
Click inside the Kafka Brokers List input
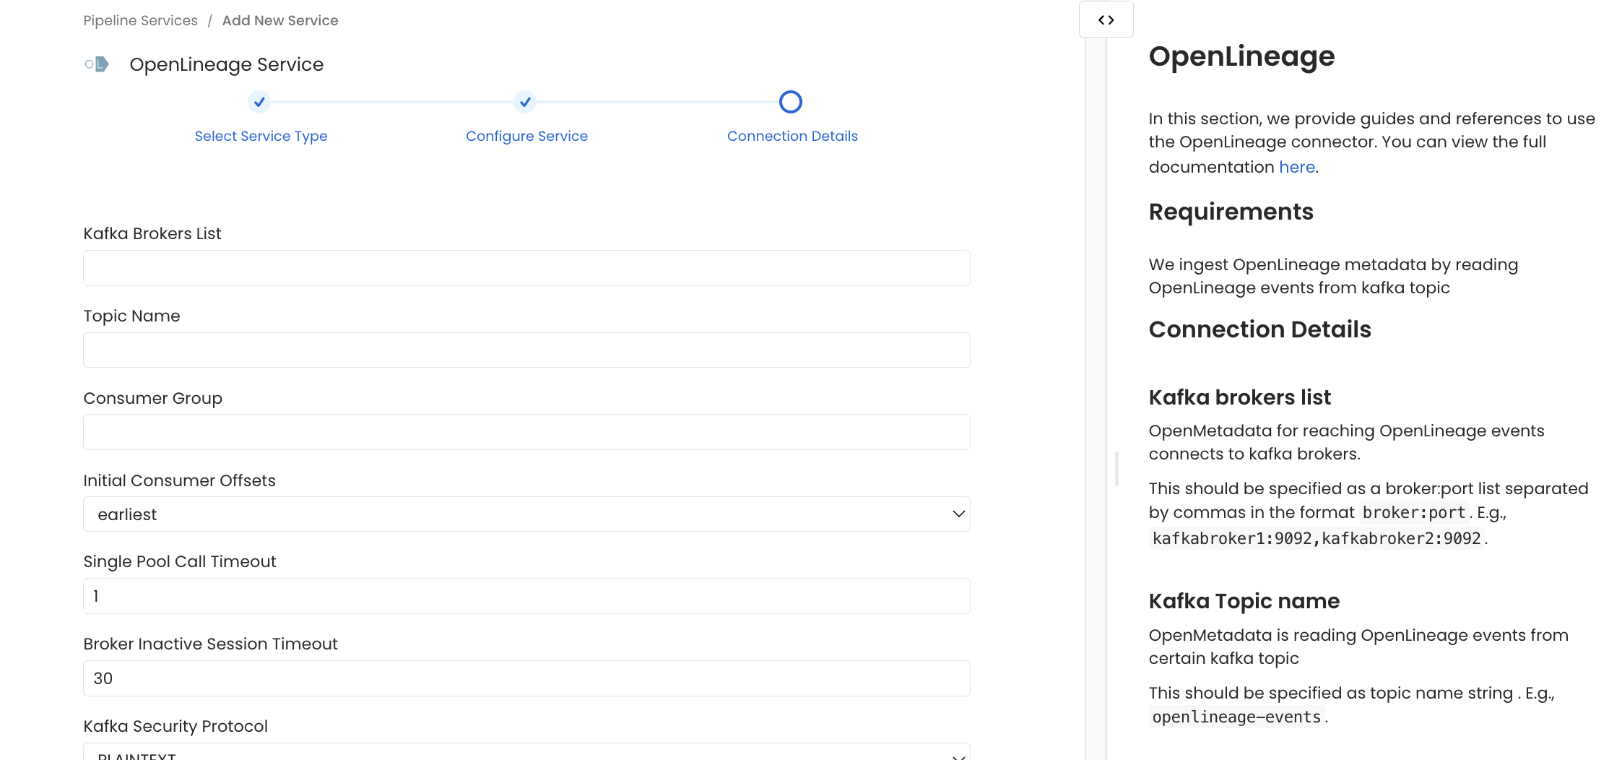(526, 268)
